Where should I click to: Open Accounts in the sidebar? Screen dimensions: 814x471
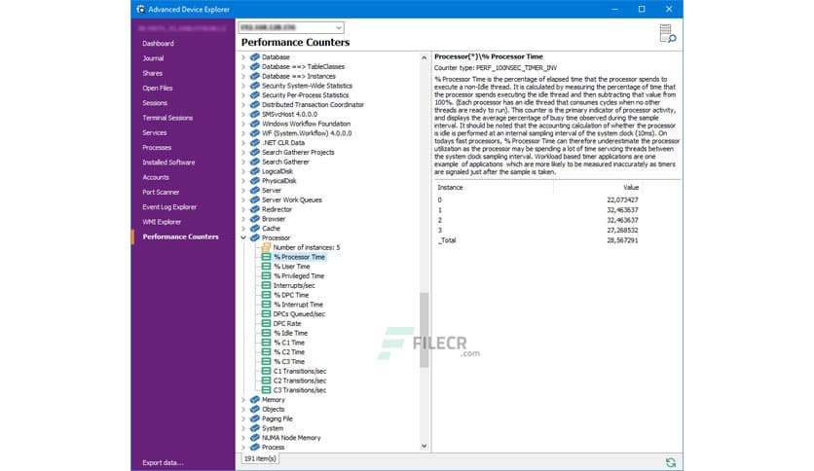(x=156, y=177)
